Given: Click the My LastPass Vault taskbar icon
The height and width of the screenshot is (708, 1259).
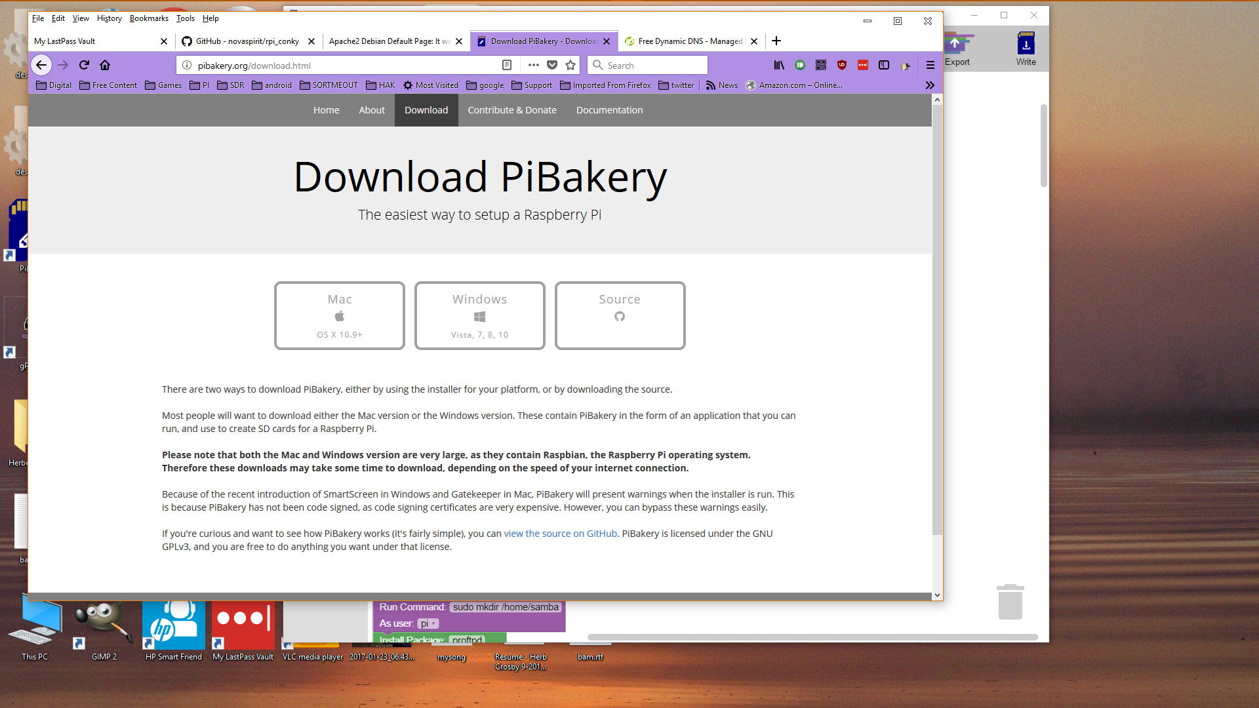Looking at the screenshot, I should (x=242, y=631).
